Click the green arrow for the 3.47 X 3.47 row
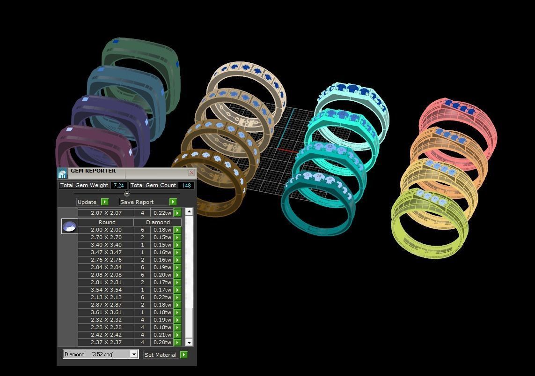This screenshot has width=535, height=376. (177, 253)
